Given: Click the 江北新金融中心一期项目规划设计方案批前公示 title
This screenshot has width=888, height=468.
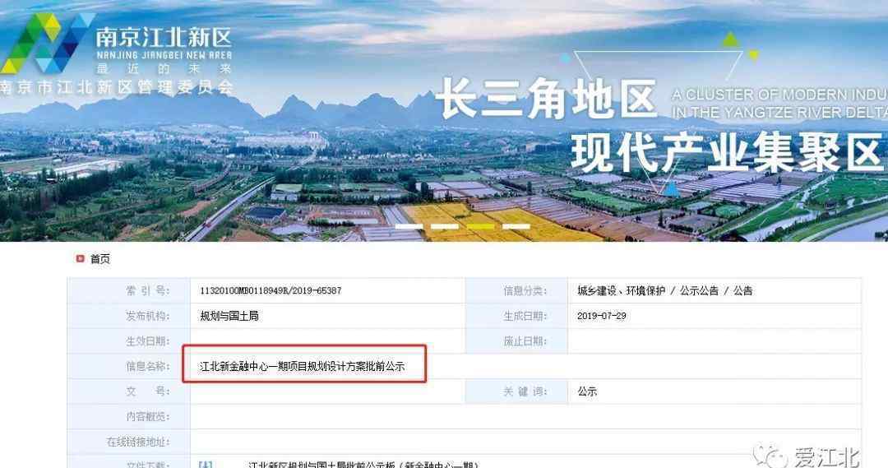Looking at the screenshot, I should click(303, 367).
